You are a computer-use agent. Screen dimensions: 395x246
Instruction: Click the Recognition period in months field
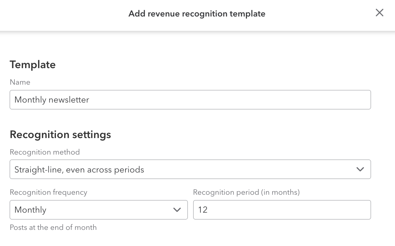point(282,210)
